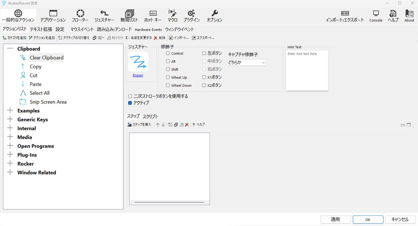Image resolution: width=418 pixels, height=226 pixels.
Task: Open the ホットキー section
Action: [x=153, y=16]
